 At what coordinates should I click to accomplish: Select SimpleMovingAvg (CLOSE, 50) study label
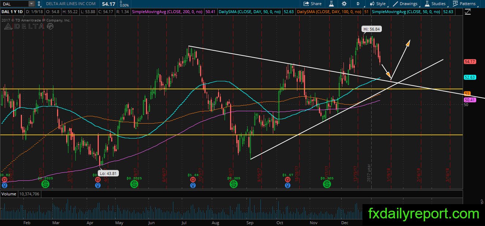406,12
